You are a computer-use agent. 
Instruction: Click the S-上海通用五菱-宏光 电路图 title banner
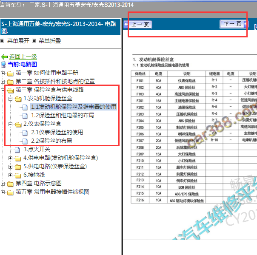click(x=60, y=27)
